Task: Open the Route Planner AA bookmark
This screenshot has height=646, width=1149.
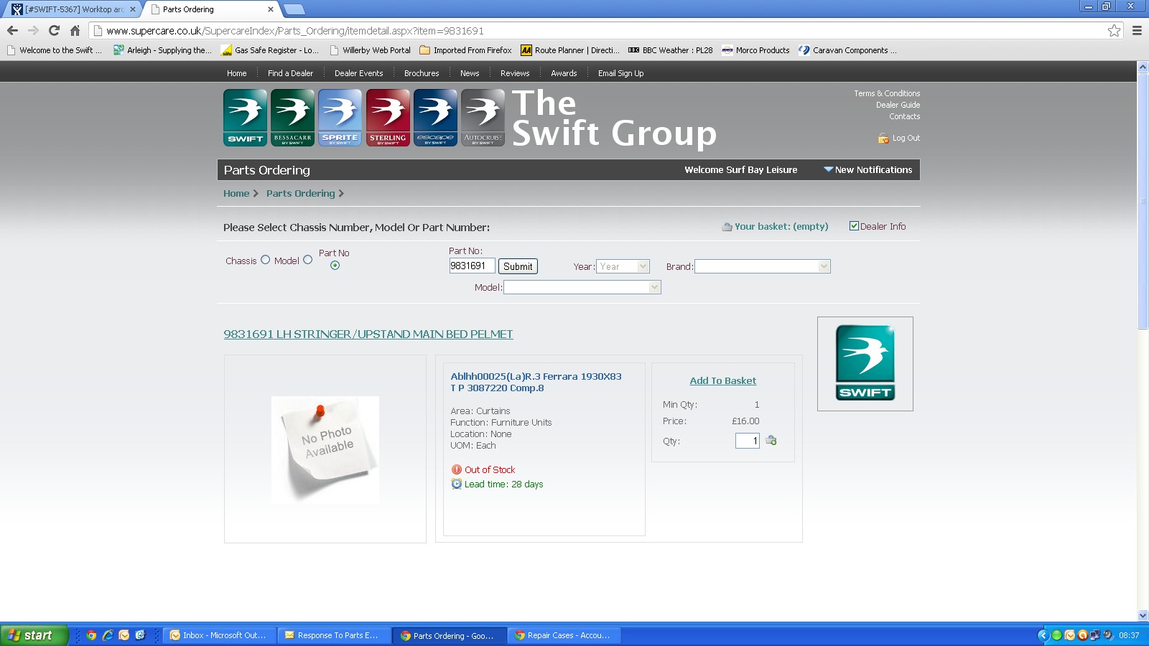Action: click(x=570, y=50)
